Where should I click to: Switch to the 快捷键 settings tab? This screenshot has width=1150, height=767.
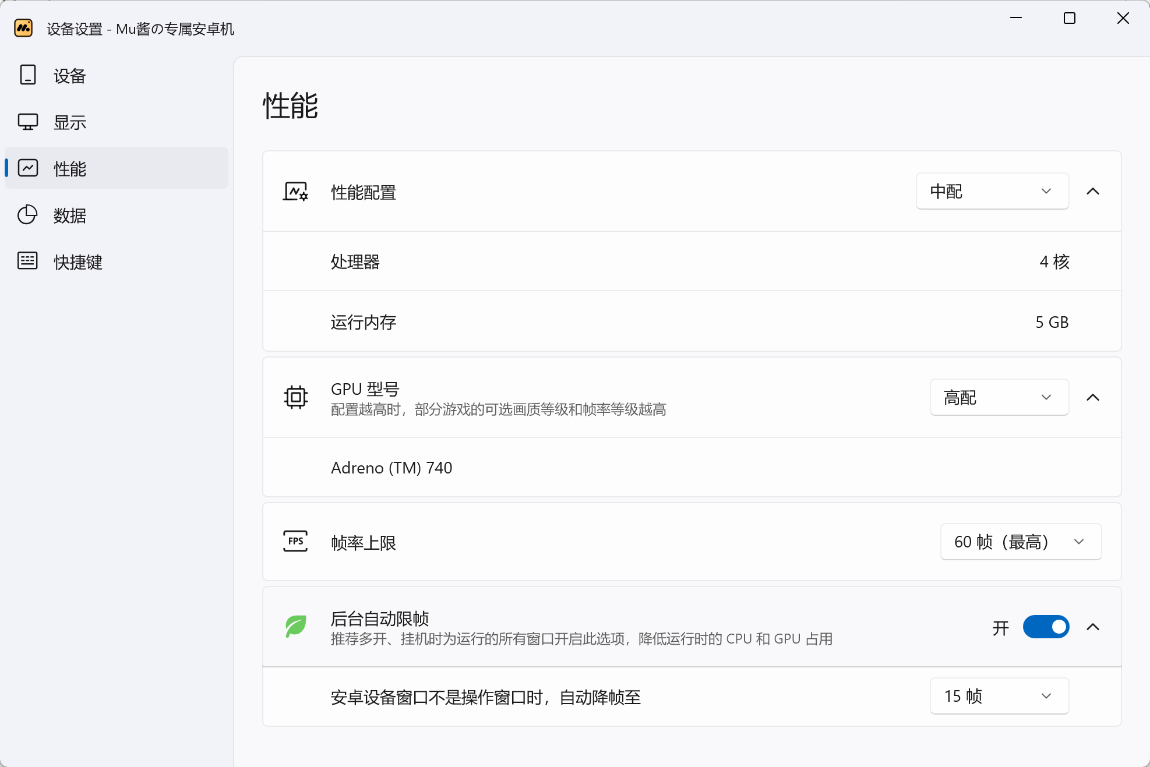pyautogui.click(x=78, y=262)
